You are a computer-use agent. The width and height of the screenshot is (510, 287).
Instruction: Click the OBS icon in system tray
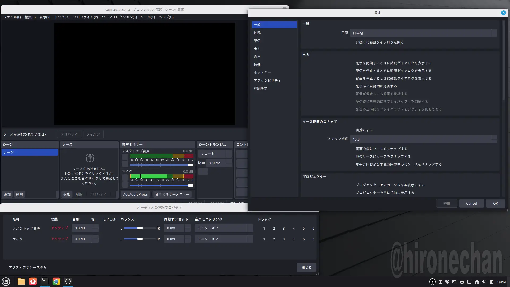[x=432, y=282]
